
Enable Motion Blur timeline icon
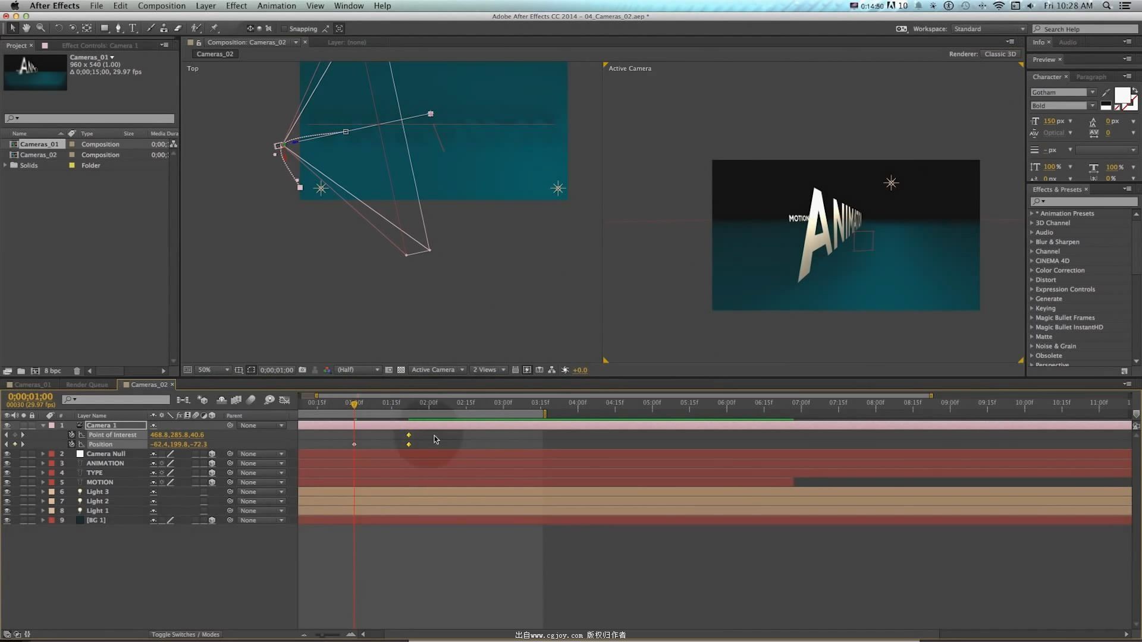[251, 400]
